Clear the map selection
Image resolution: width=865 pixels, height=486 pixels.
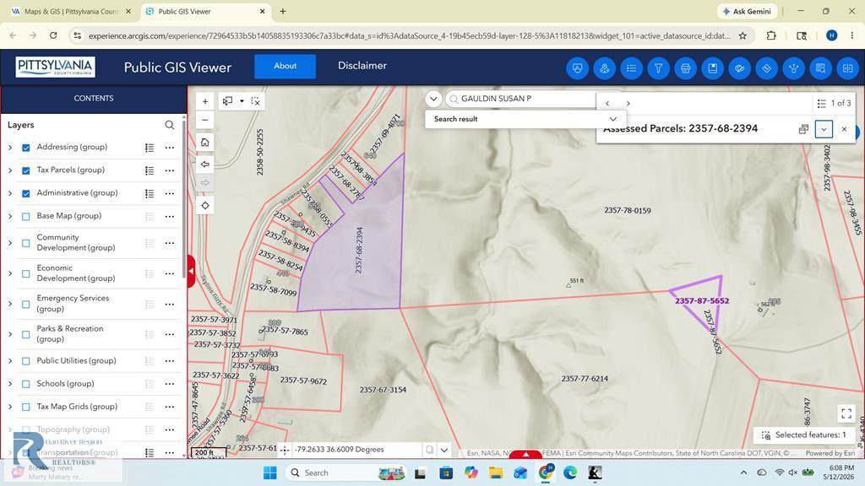(x=255, y=101)
